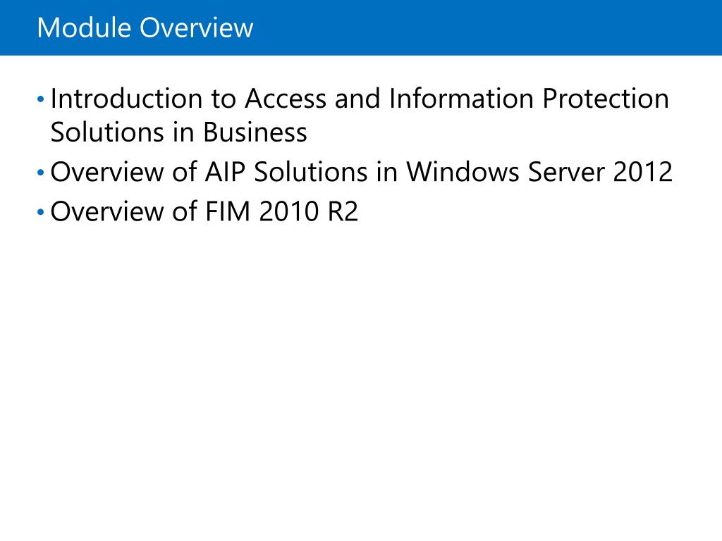The height and width of the screenshot is (541, 722).
Task: Select the bullet dot before Overview of FIM
Action: 40,212
